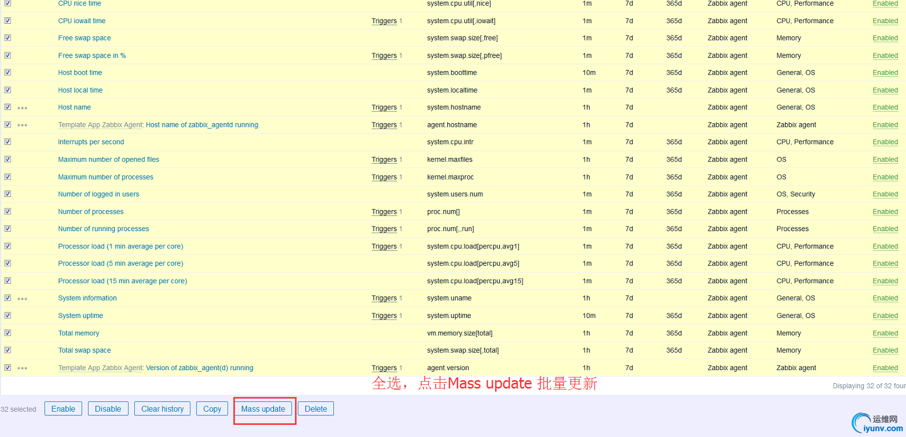Open Mass update for selected items

263,409
